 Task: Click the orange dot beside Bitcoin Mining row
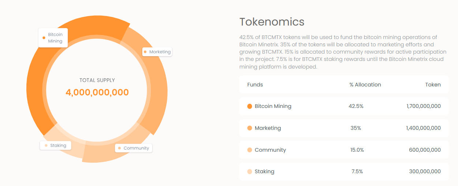coord(250,106)
